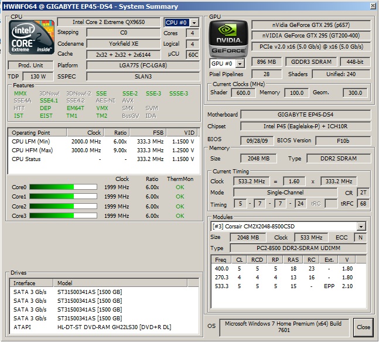Click the Core0 ThermMon OK status
The height and width of the screenshot is (342, 379).
coord(180,187)
